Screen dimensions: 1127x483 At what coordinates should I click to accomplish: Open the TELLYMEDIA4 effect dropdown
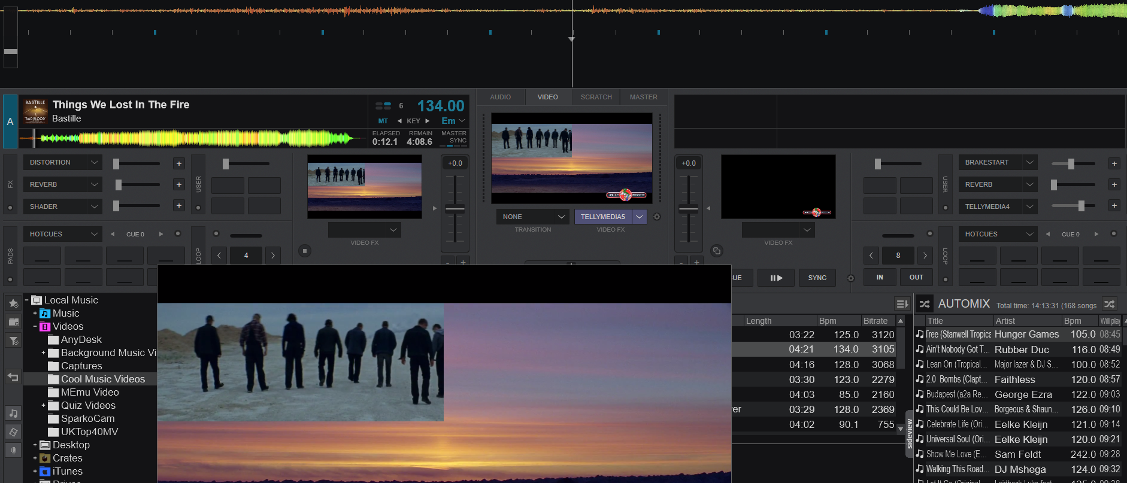tap(1029, 206)
